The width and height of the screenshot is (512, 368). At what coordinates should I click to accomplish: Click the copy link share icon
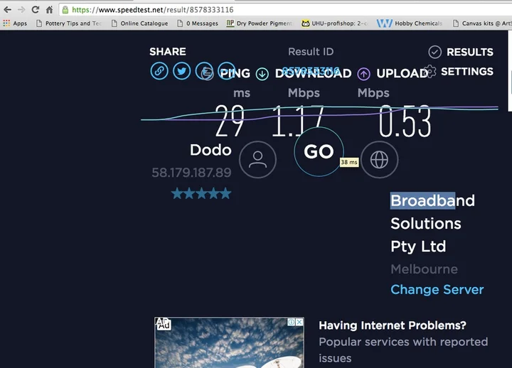(159, 71)
